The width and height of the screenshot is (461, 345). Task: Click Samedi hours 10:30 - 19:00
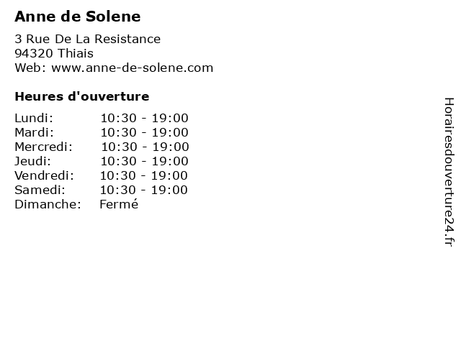coord(144,190)
